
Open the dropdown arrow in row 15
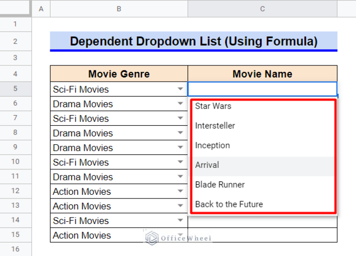[181, 235]
